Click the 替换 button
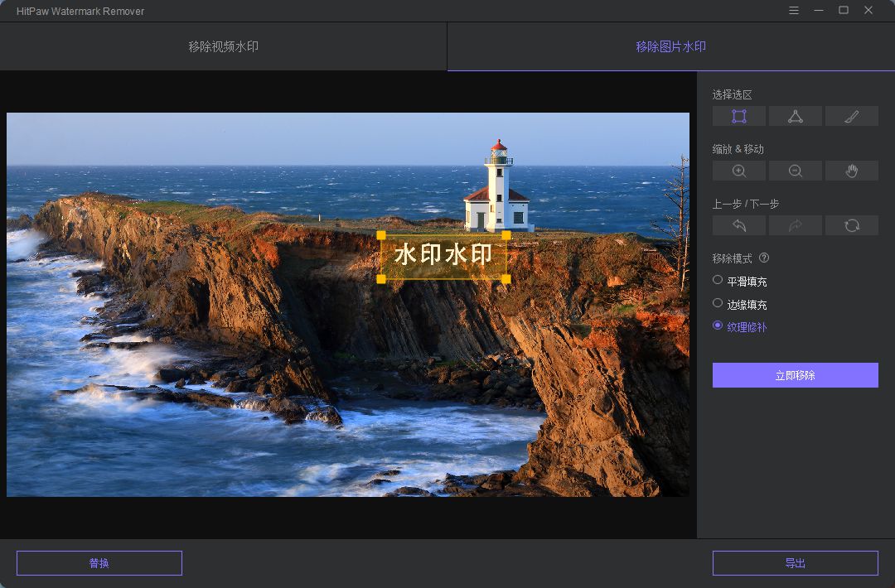Screen dimensions: 895x588 click(99, 563)
